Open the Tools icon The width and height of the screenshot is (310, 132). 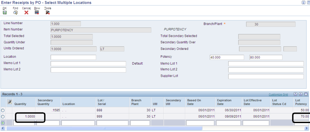click(48, 12)
